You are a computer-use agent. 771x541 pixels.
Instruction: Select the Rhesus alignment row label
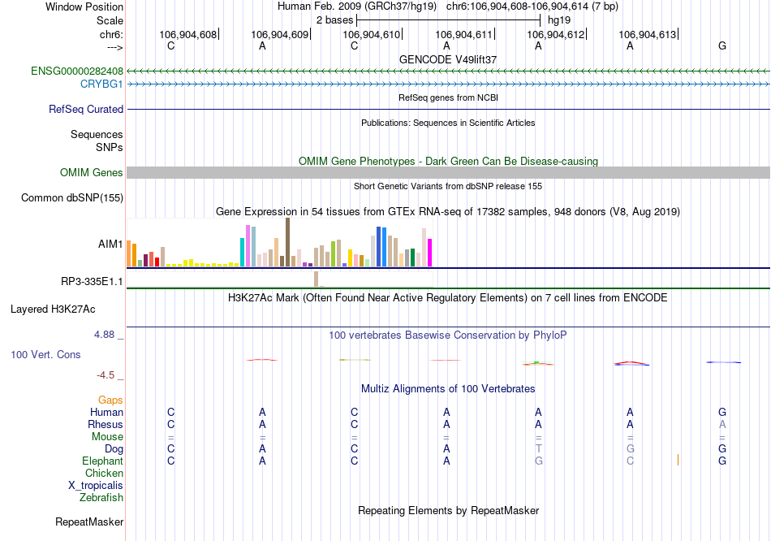106,425
